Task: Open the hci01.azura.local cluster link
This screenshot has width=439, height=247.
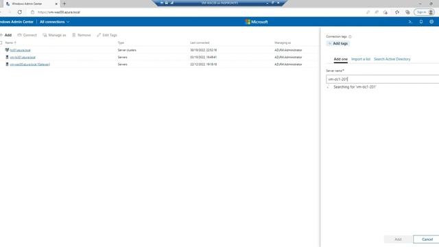Action: click(x=20, y=50)
